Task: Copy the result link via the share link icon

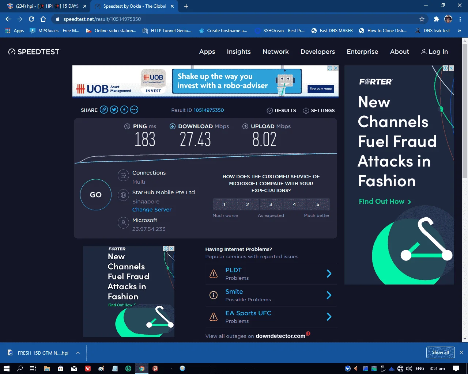Action: click(x=104, y=110)
